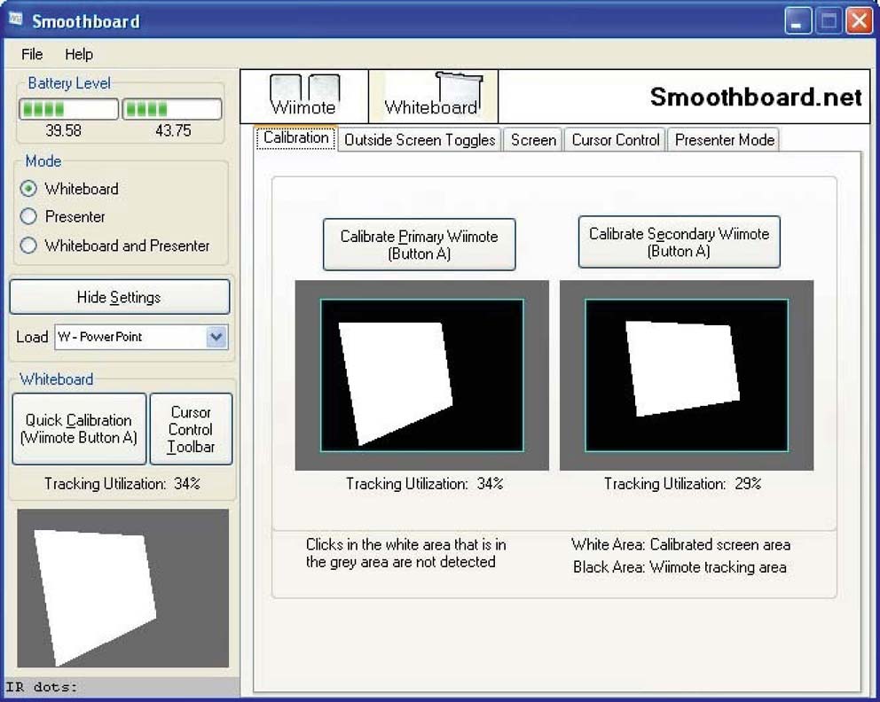Image resolution: width=880 pixels, height=702 pixels.
Task: Click the battery value 43.75
Action: pos(173,130)
